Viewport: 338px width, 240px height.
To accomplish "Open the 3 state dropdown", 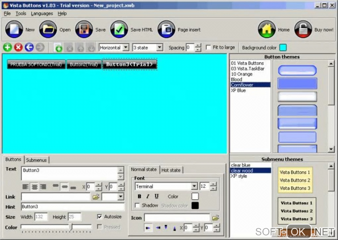I will [x=159, y=47].
